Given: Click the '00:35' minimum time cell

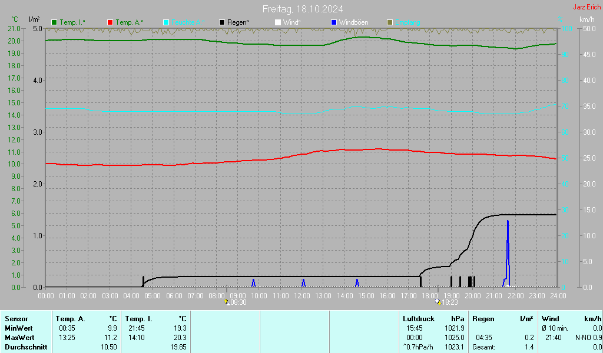Looking at the screenshot, I should [x=67, y=328].
